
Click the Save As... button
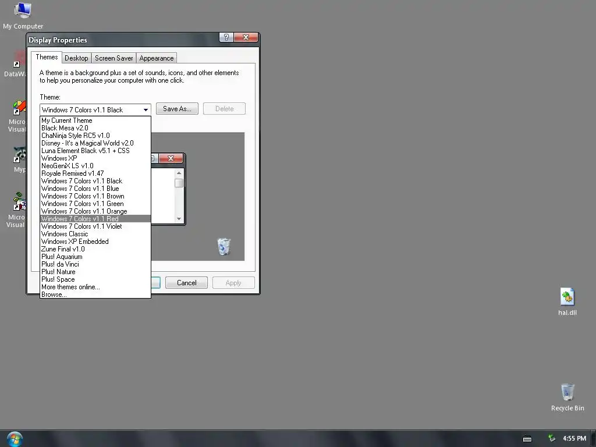[177, 109]
